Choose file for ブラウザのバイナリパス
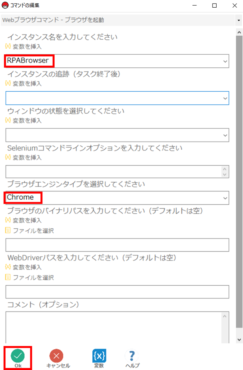The width and height of the screenshot is (243, 370). [x=30, y=230]
